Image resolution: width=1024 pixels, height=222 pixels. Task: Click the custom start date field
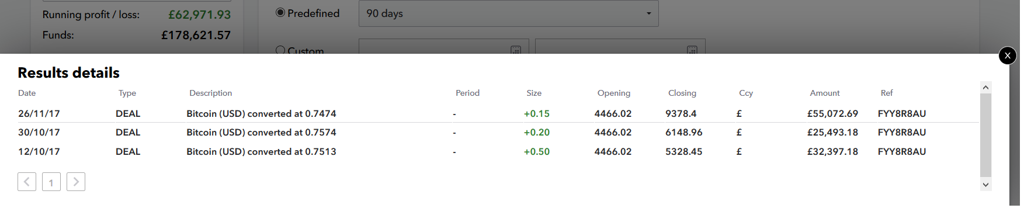click(x=444, y=47)
